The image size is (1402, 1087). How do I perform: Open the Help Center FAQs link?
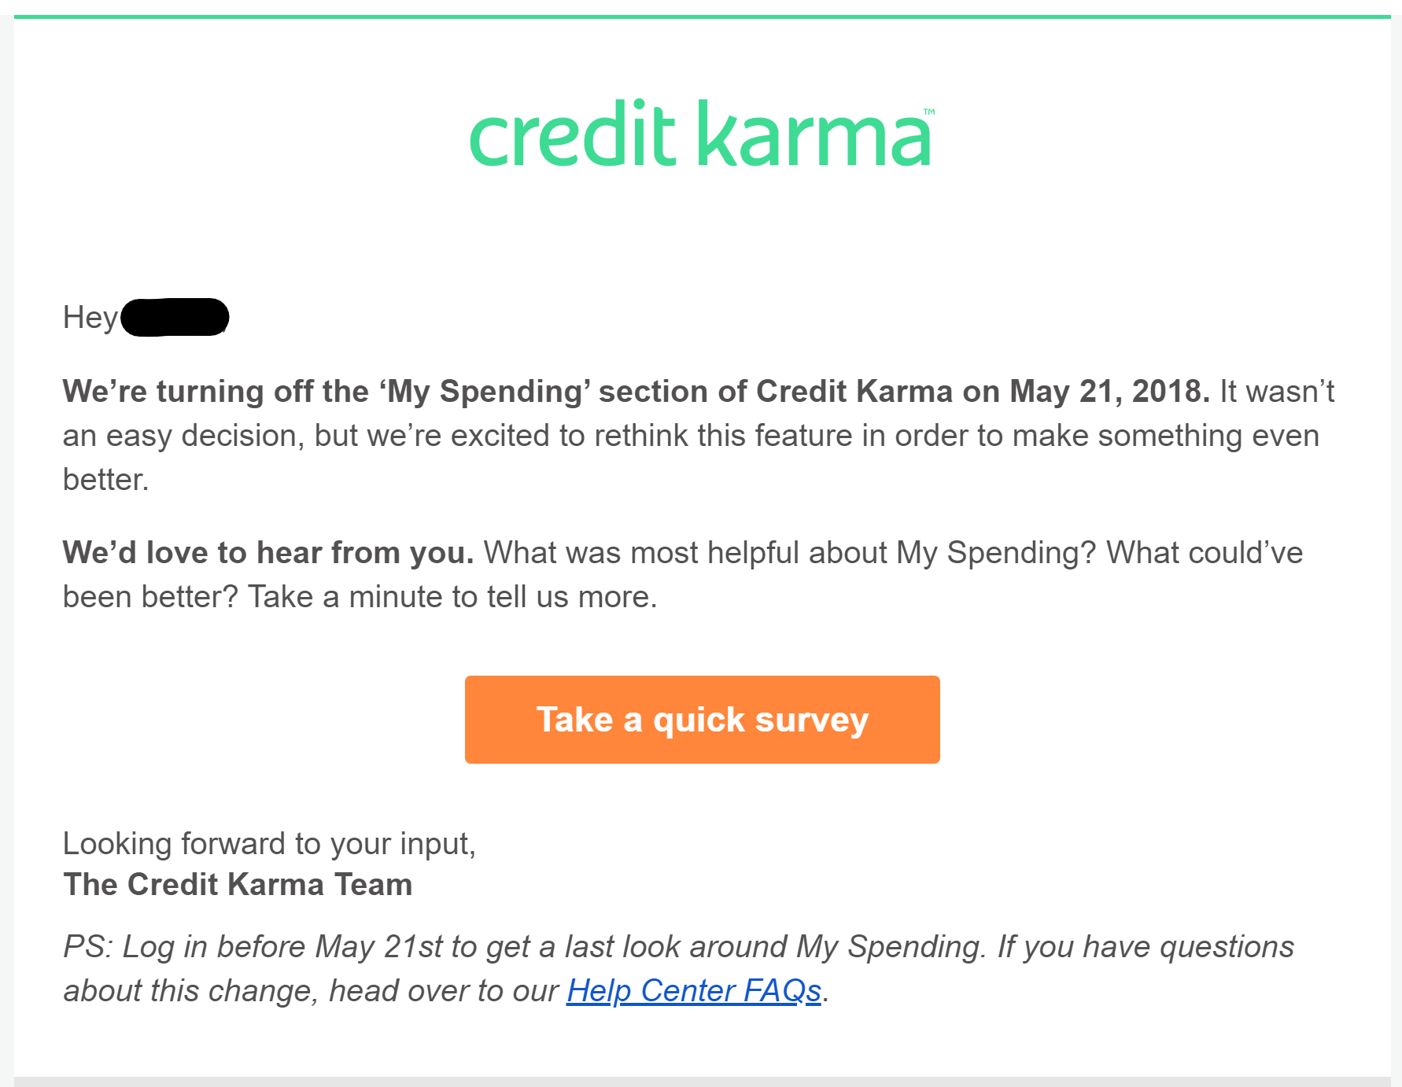pyautogui.click(x=693, y=990)
